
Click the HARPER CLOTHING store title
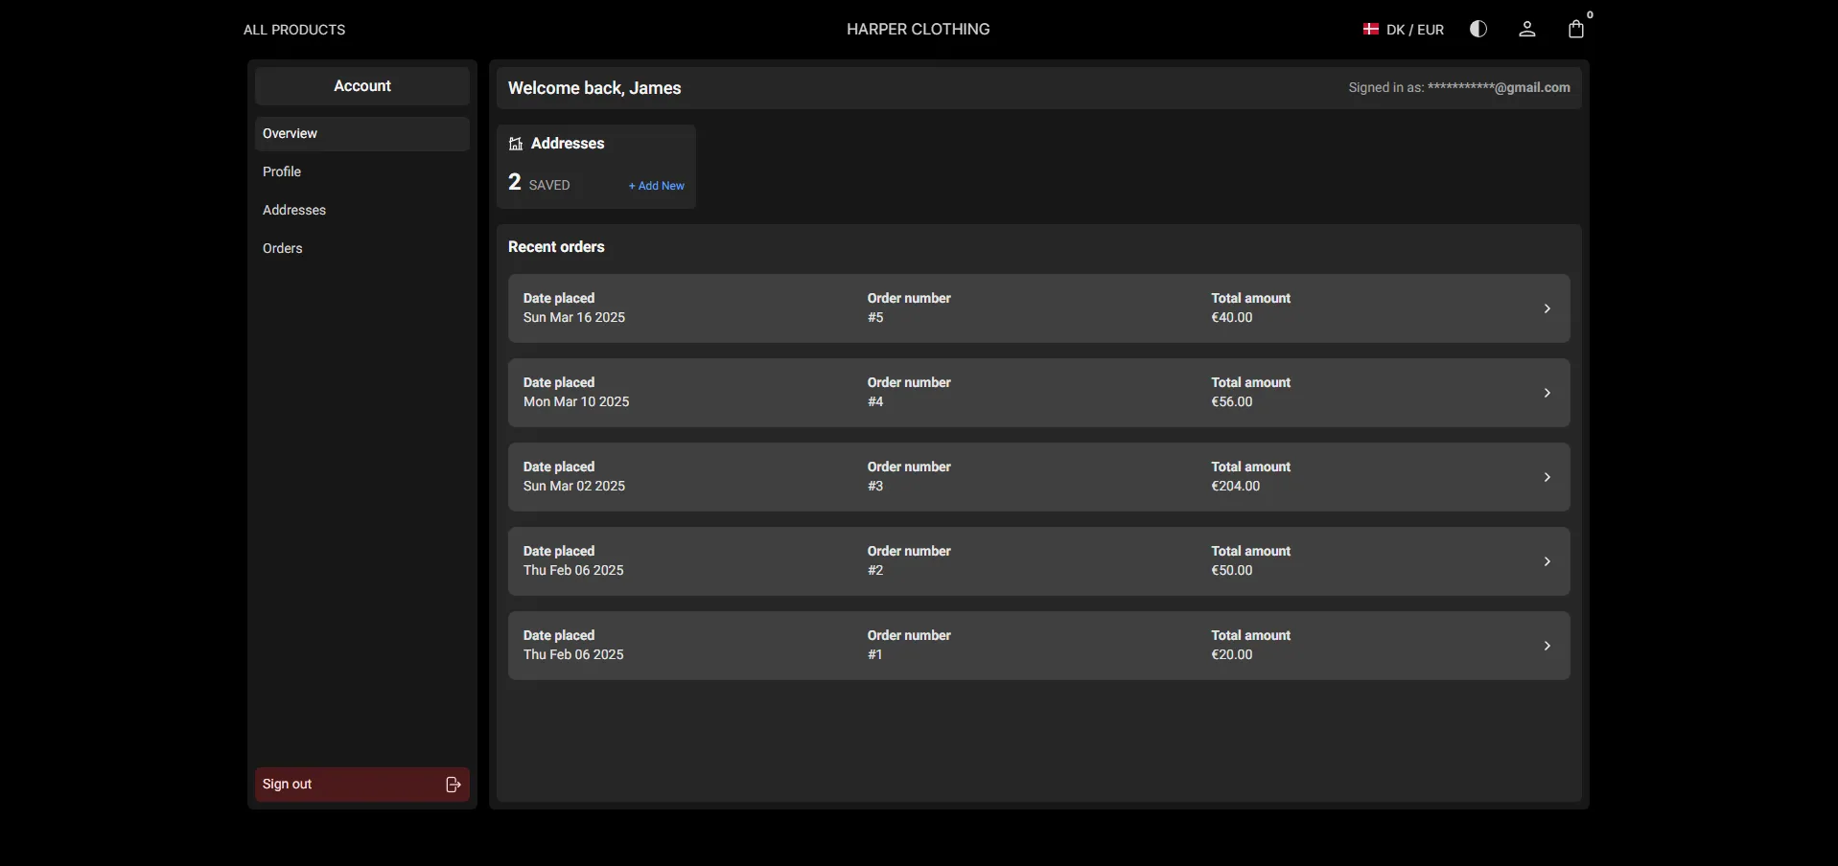(x=918, y=30)
